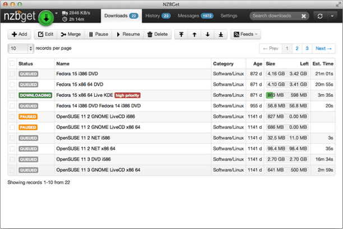This screenshot has height=229, width=343.
Task: Move selection to top of queue
Action: click(x=181, y=34)
